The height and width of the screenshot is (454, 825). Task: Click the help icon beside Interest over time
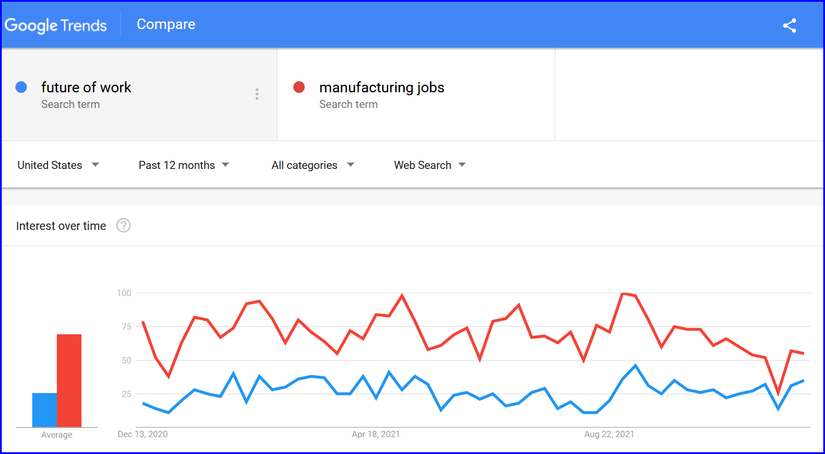tap(124, 226)
